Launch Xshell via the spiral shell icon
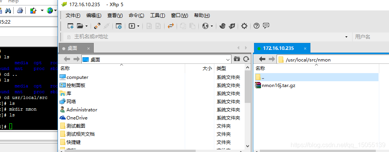Image resolution: width=389 pixels, height=152 pixels. coord(222,26)
